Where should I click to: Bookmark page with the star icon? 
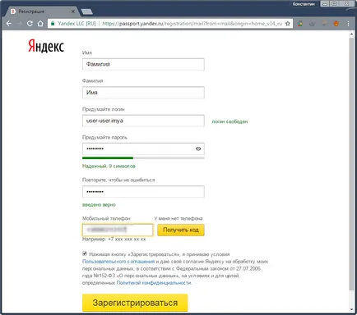[x=288, y=24]
